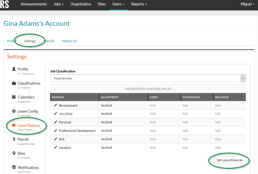Click the edit pencil next to Sick
This screenshot has width=258, height=174.
tap(55, 139)
